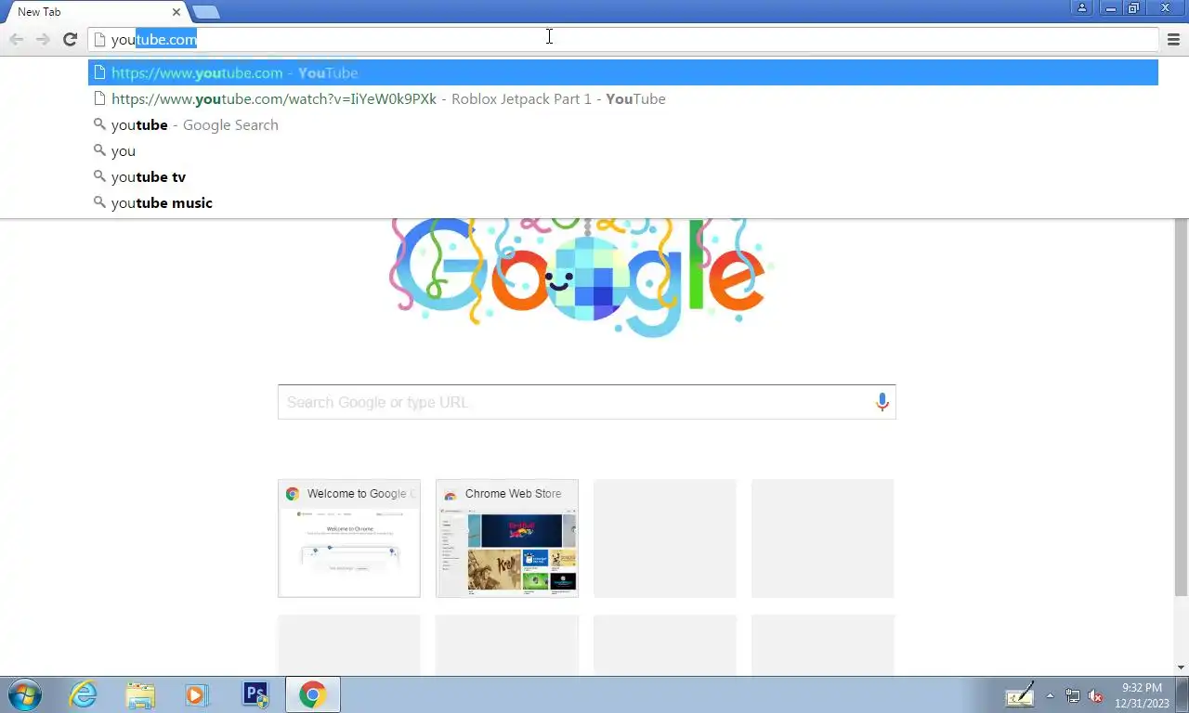Show hidden tray icons arrow
Viewport: 1189px width, 713px height.
pos(1051,694)
